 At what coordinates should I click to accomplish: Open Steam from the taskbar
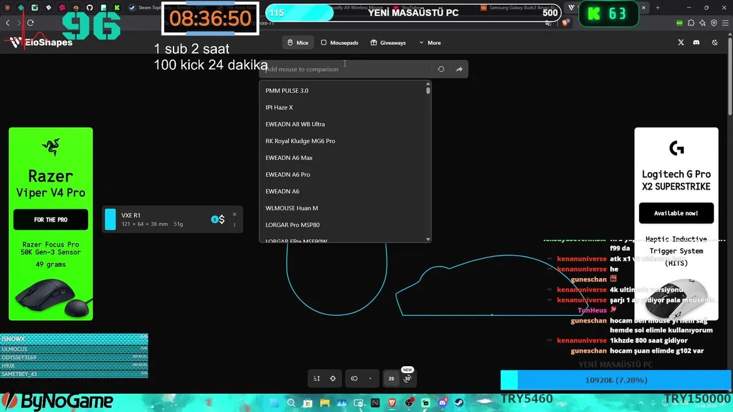click(x=459, y=403)
